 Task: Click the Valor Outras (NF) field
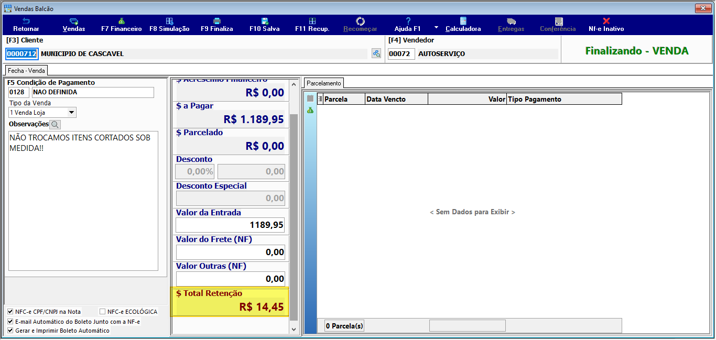[231, 279]
